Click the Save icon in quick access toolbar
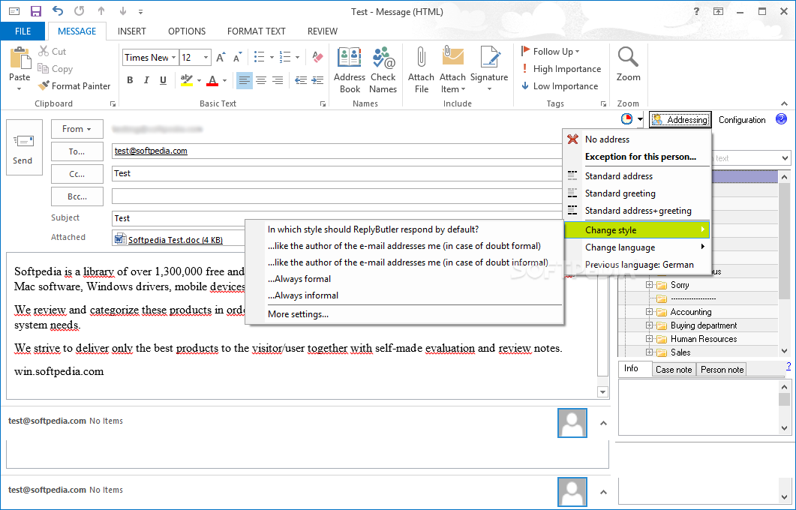796x510 pixels. pyautogui.click(x=35, y=11)
